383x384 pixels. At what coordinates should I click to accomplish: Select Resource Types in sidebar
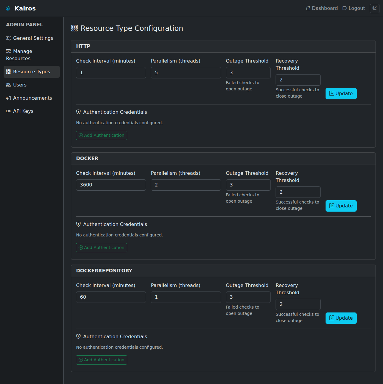[x=32, y=72]
